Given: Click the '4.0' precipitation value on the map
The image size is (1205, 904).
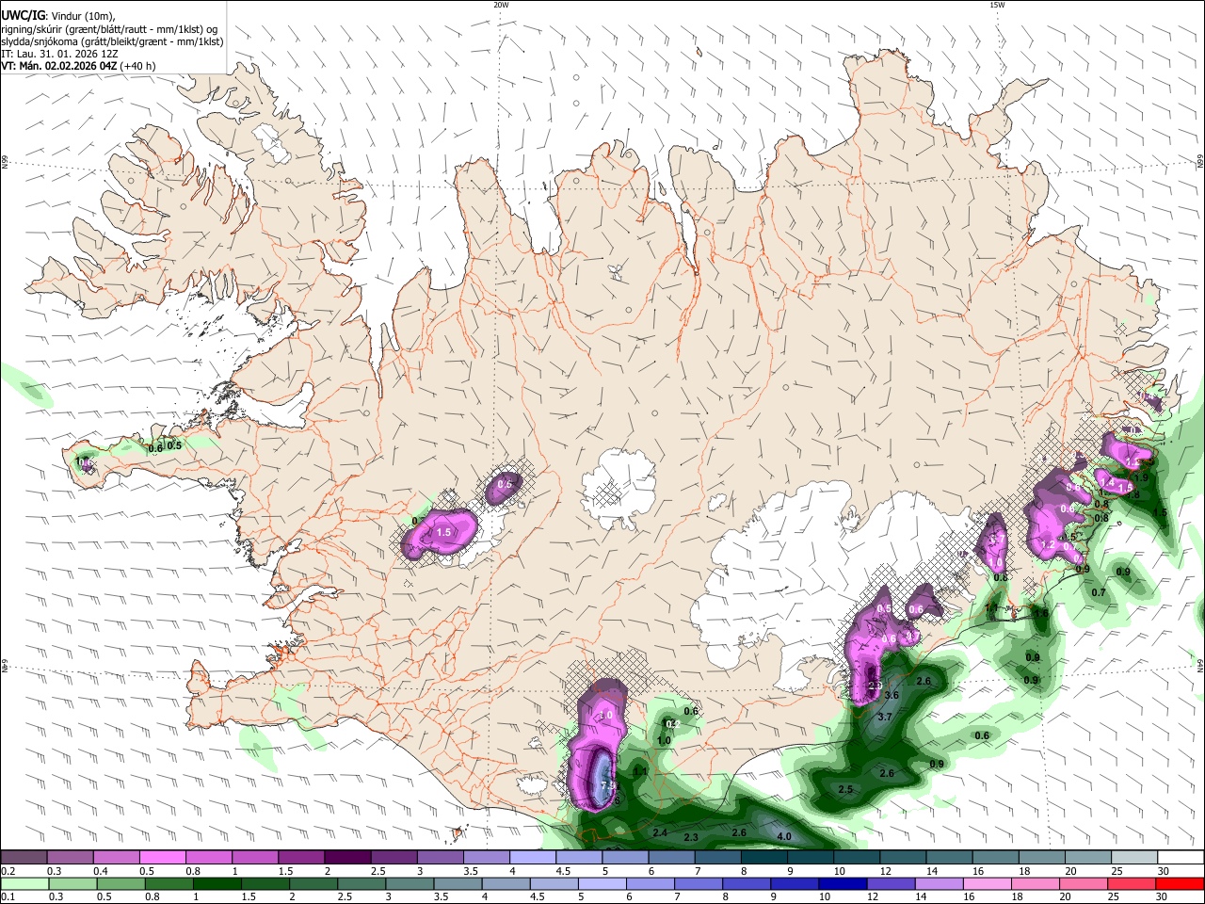Looking at the screenshot, I should (783, 836).
